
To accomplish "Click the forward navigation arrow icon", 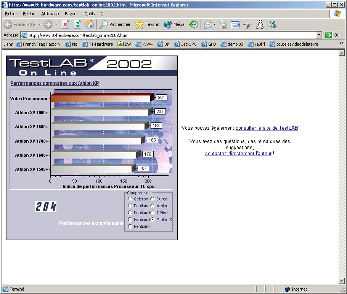I will pos(48,24).
